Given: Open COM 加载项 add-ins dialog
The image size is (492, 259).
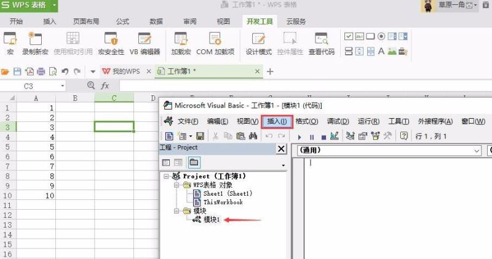Looking at the screenshot, I should [215, 41].
